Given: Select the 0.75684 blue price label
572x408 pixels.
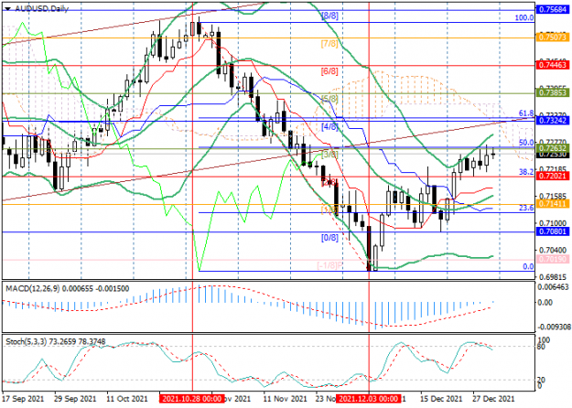Looking at the screenshot, I should pos(554,10).
